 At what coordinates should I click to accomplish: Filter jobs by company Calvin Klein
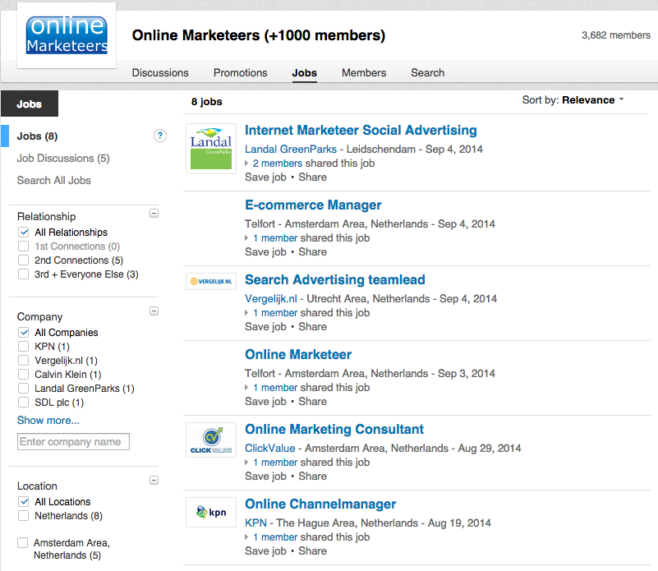click(x=24, y=375)
